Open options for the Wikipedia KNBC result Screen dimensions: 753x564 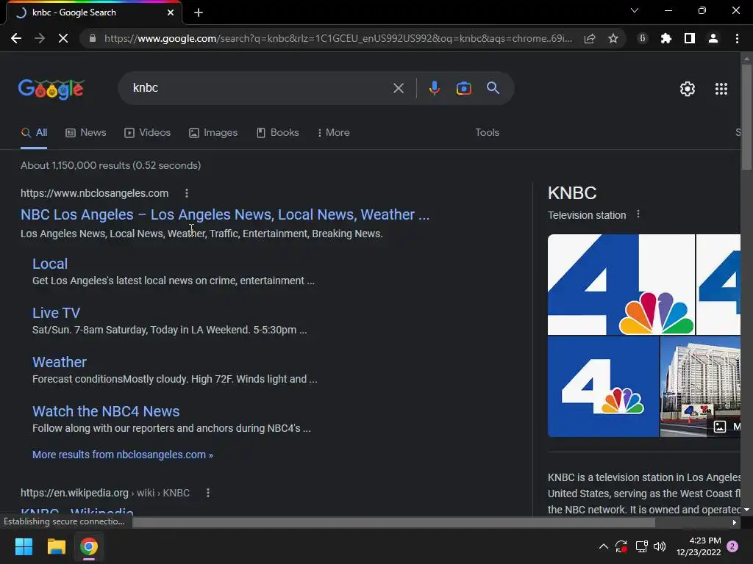208,493
